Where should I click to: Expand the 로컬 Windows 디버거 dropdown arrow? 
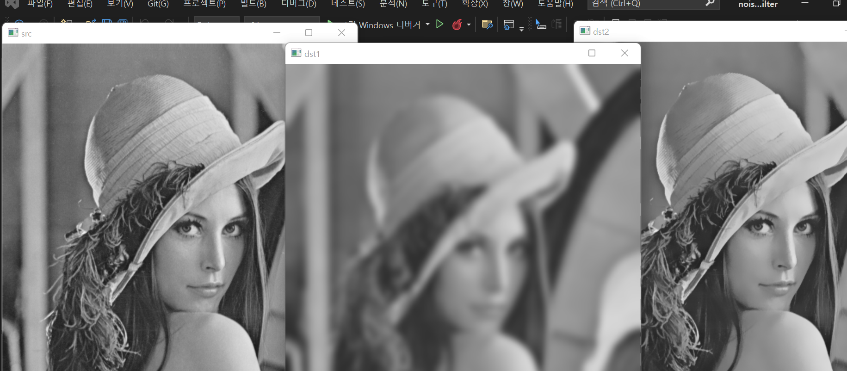tap(427, 24)
